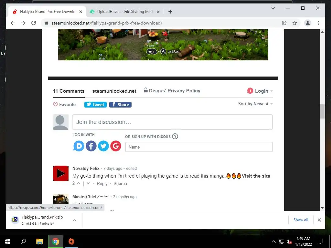Click the Visit the site link
331x248 pixels.
(x=256, y=176)
